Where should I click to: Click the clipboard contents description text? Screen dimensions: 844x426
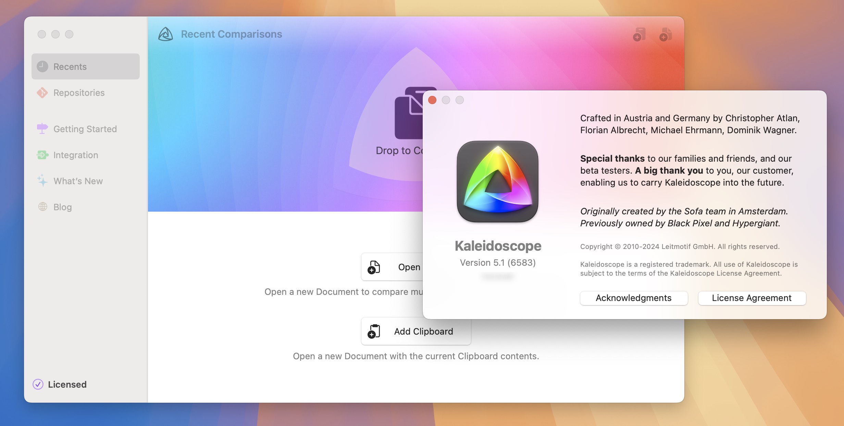tap(416, 356)
